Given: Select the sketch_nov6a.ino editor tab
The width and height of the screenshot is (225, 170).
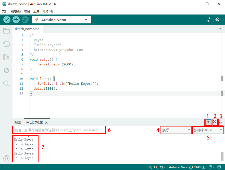Looking at the screenshot, I should click(27, 29).
